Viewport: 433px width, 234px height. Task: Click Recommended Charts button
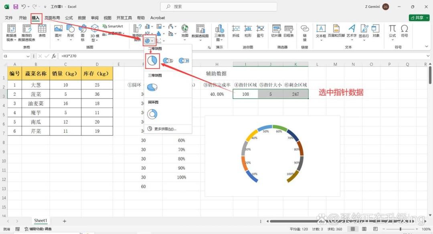coord(137,32)
